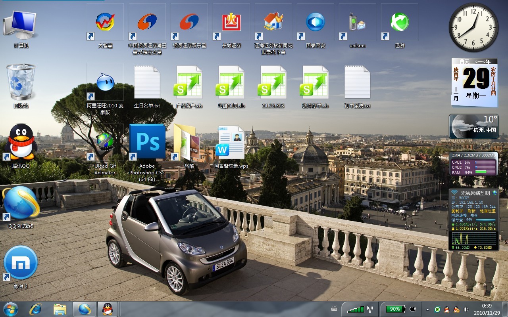Screen dimensions: 508x317
Task: Launch the 迅游 shortcut icon
Action: (x=399, y=22)
